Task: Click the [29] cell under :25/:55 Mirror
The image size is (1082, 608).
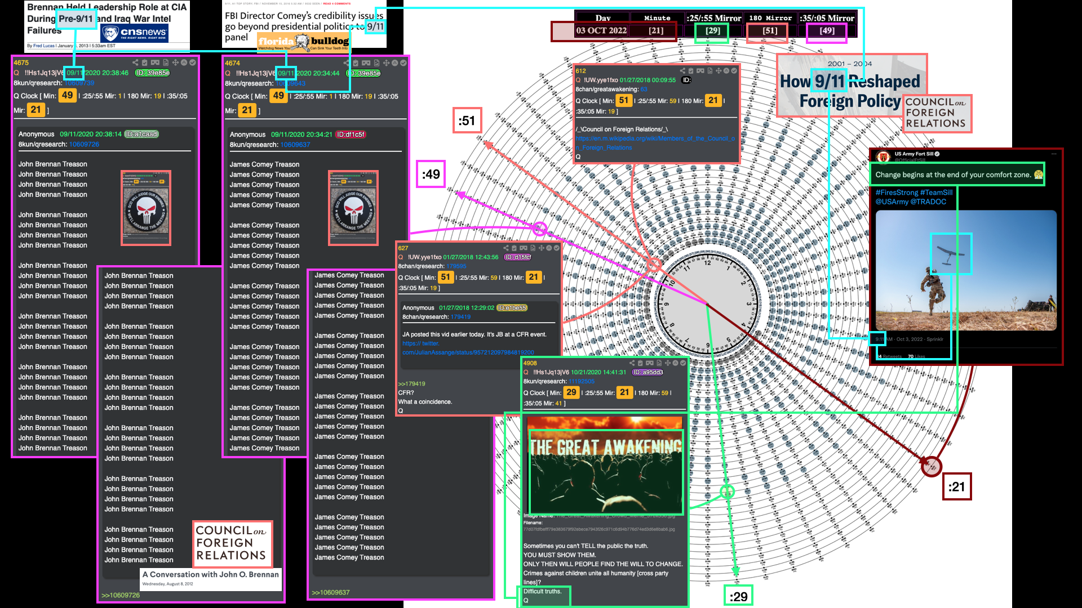Action: (x=713, y=31)
